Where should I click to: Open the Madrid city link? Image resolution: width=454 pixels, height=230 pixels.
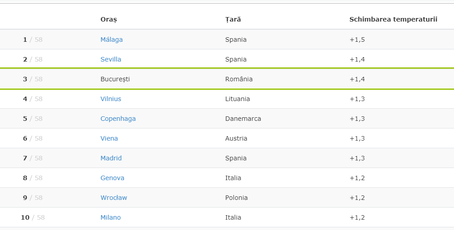(111, 158)
